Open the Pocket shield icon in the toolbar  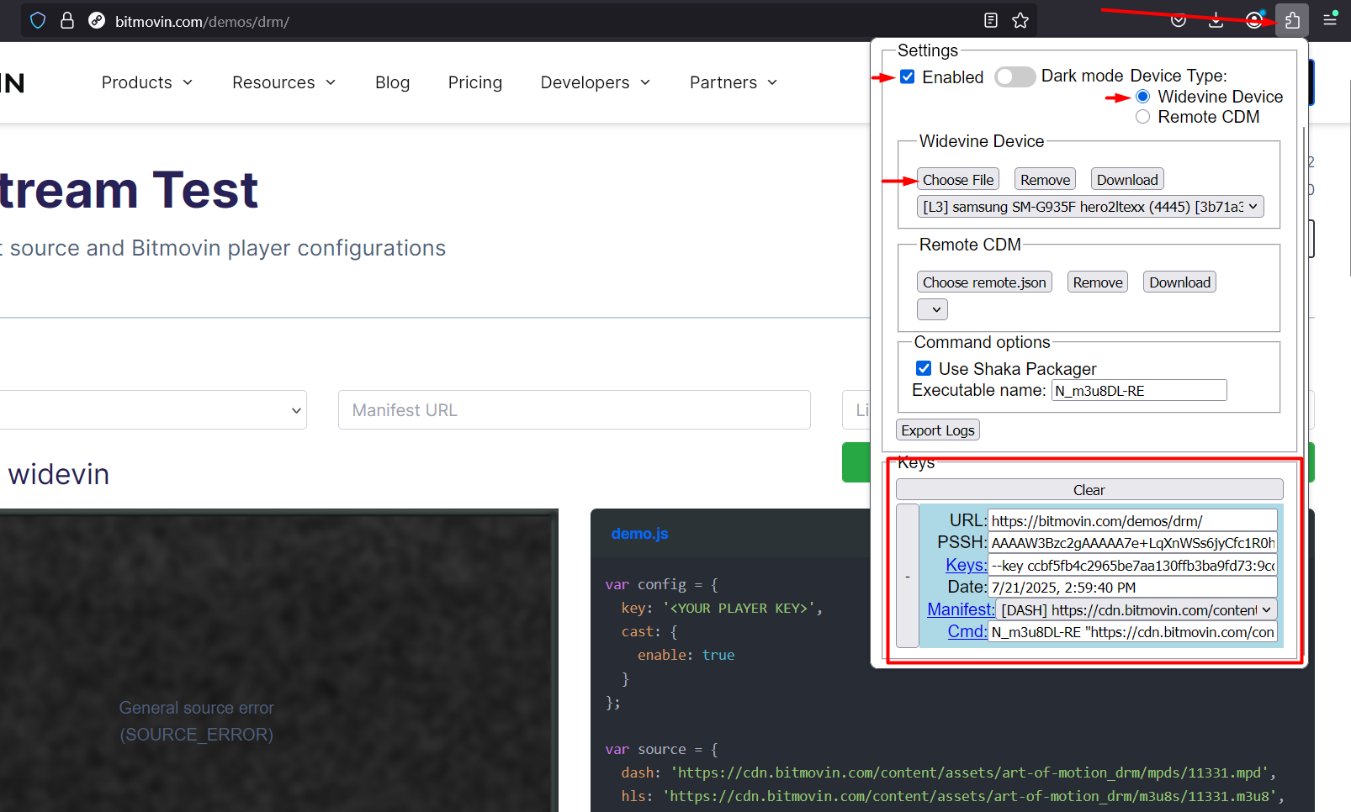click(1179, 20)
